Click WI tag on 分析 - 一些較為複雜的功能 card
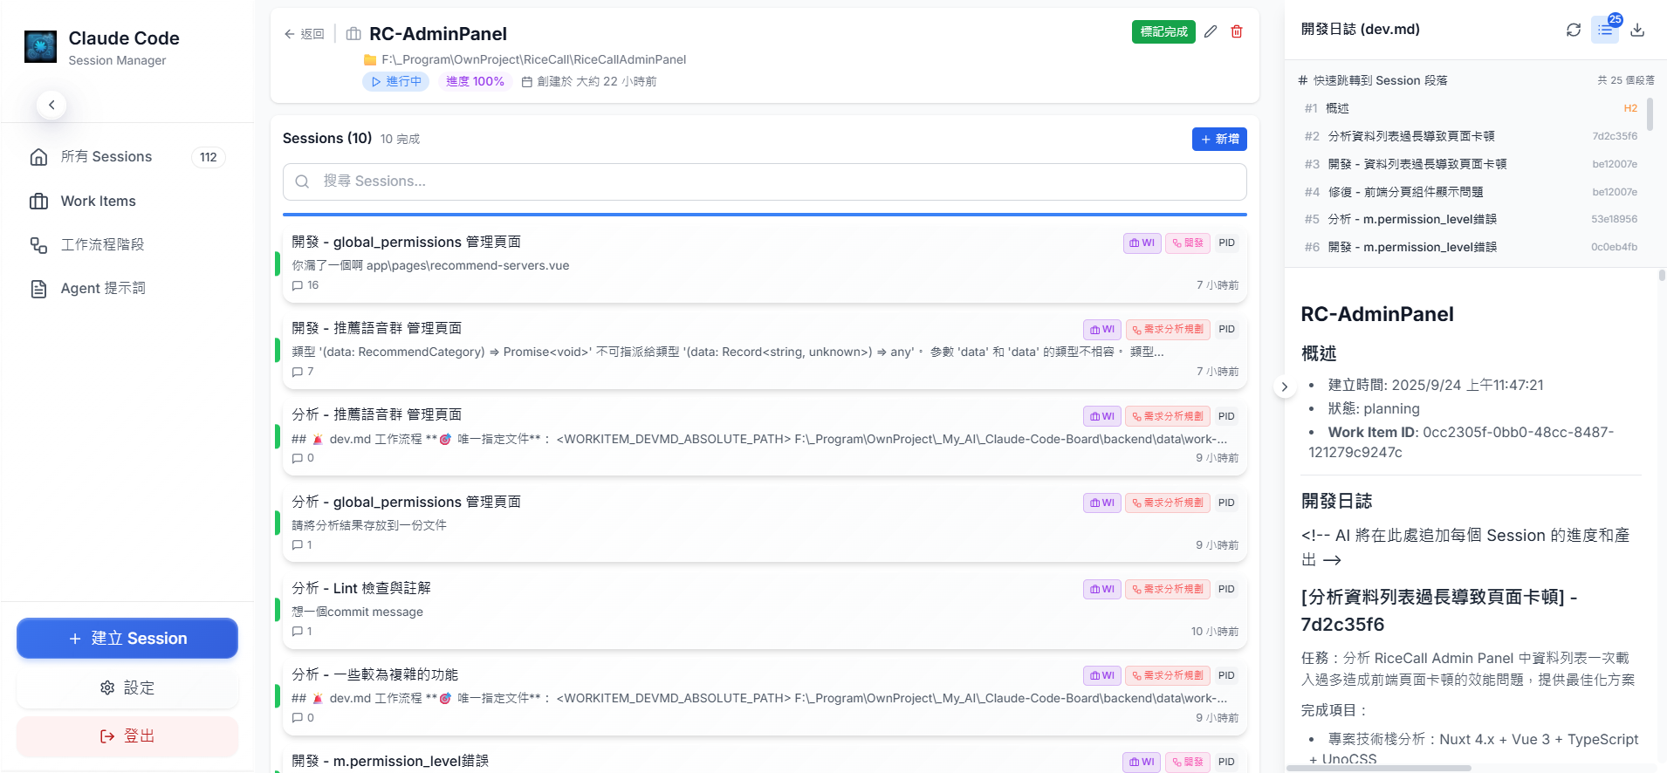Image resolution: width=1667 pixels, height=773 pixels. point(1102,675)
